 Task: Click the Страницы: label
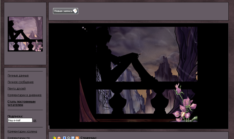tap(89, 138)
